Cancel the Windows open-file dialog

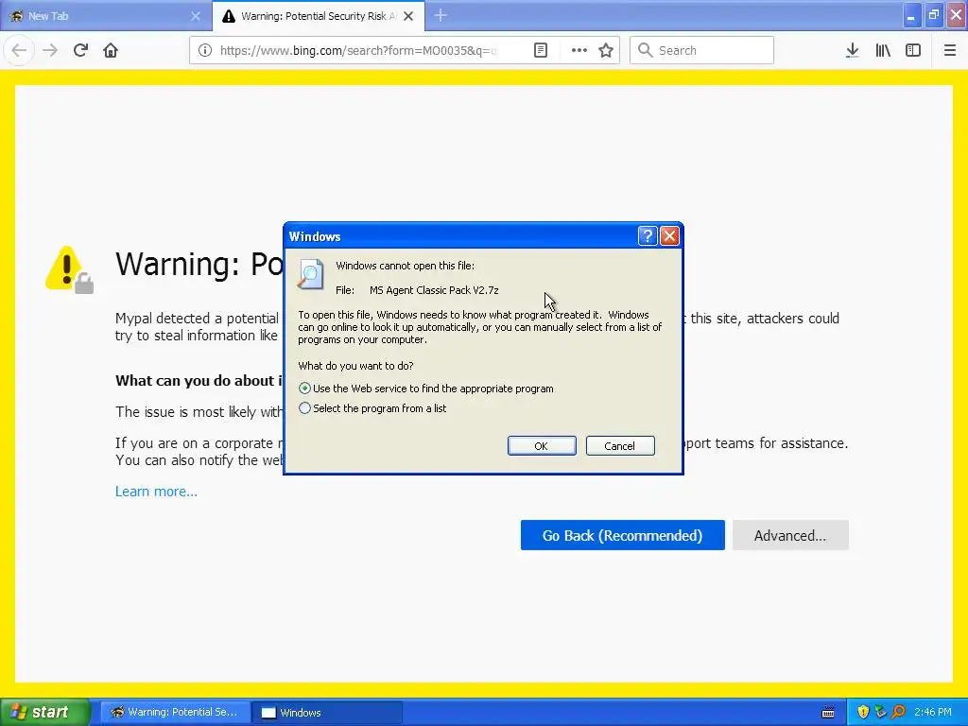pos(620,446)
